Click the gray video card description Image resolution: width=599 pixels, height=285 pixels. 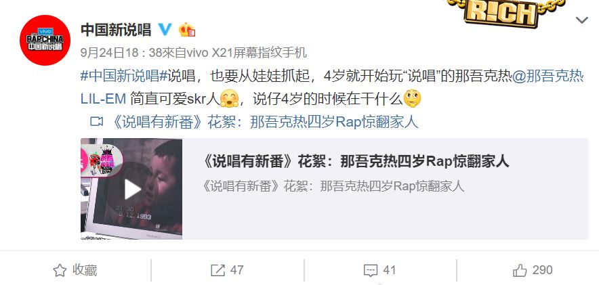tap(333, 186)
